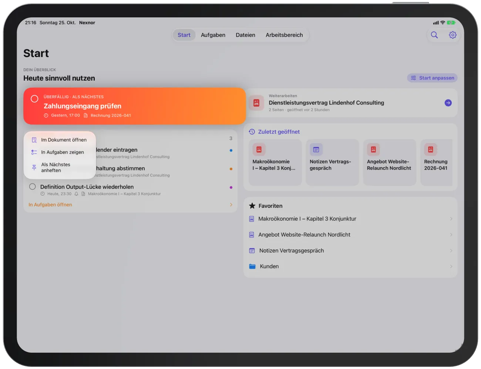The width and height of the screenshot is (481, 369).
Task: Open the Makroökonomie I – Kapitel 3 recent card
Action: click(275, 162)
